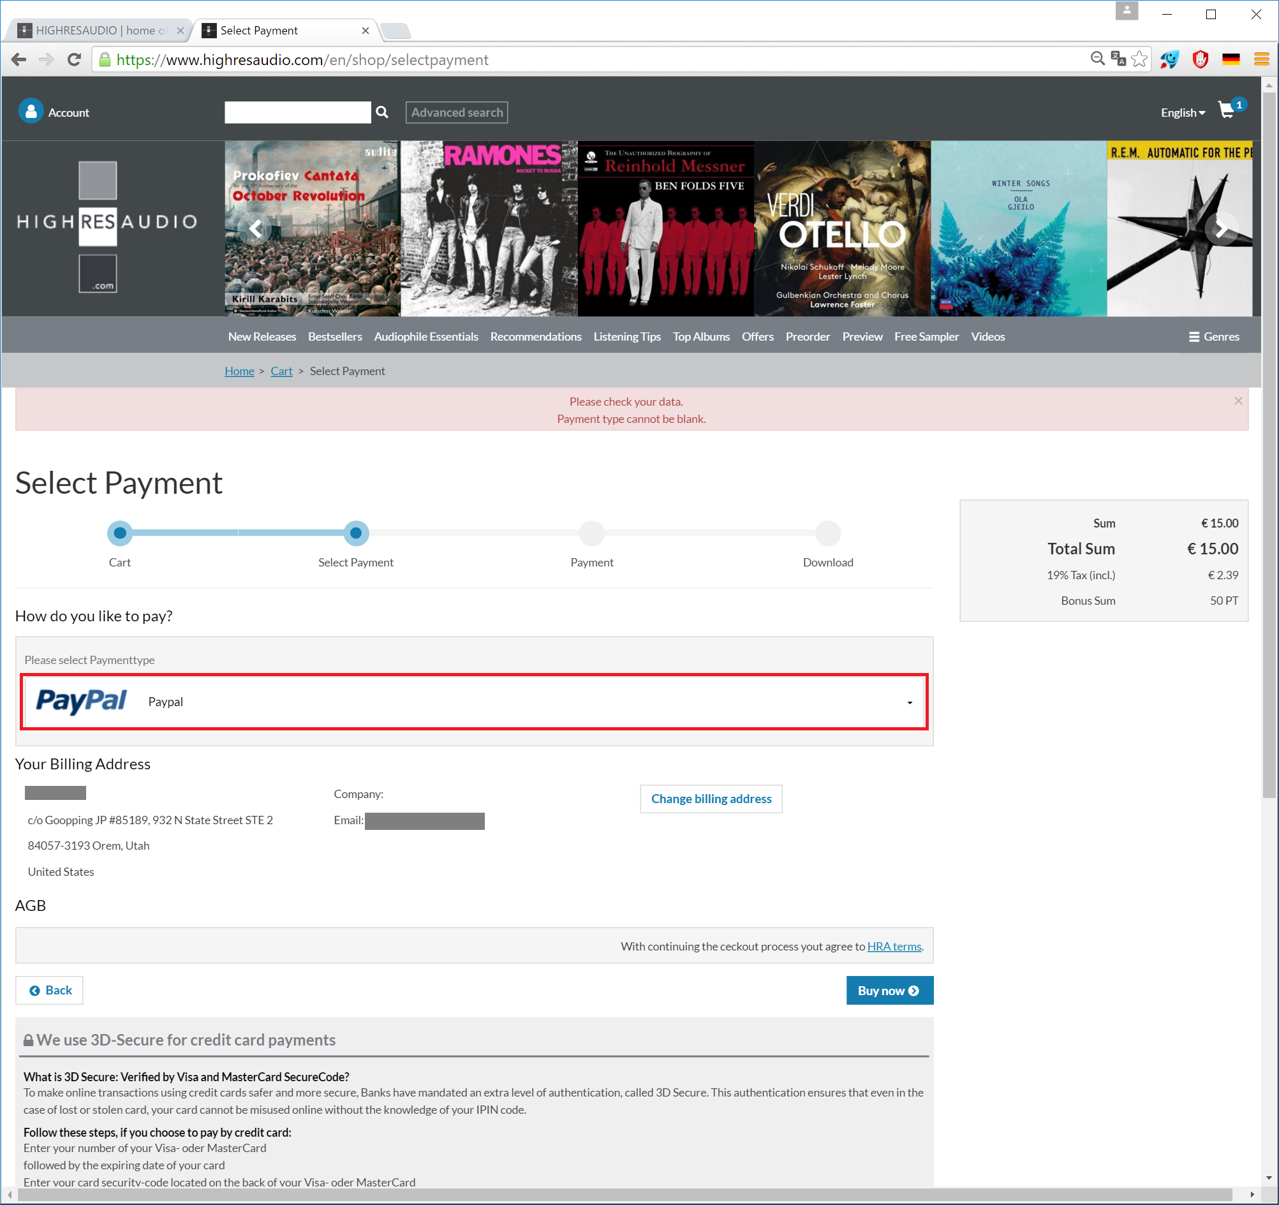Screen dimensions: 1279x1205
Task: Click Change billing address button
Action: [x=711, y=799]
